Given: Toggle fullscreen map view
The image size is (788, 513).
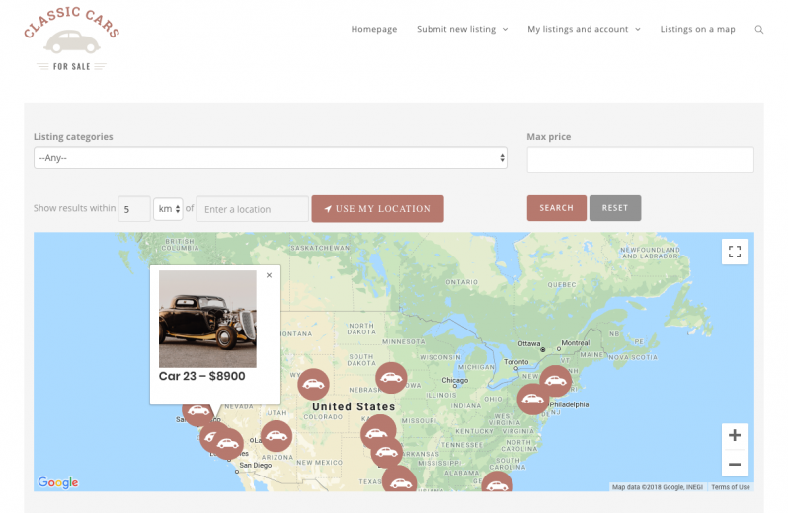Looking at the screenshot, I should (x=735, y=252).
